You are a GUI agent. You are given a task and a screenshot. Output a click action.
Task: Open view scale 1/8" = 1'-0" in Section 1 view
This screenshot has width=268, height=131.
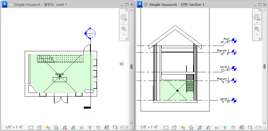coord(149,127)
